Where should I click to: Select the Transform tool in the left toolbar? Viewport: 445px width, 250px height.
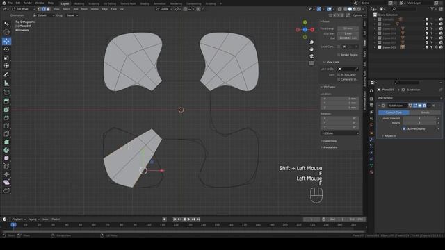6,66
